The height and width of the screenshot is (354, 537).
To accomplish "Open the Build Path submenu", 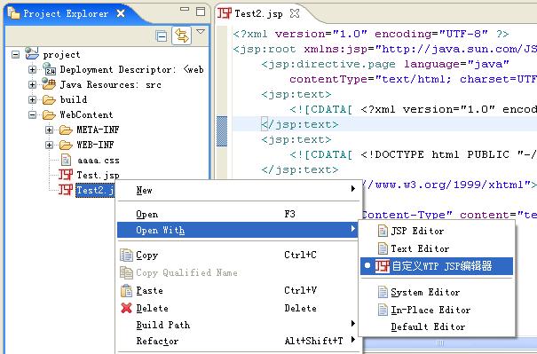I will [239, 325].
